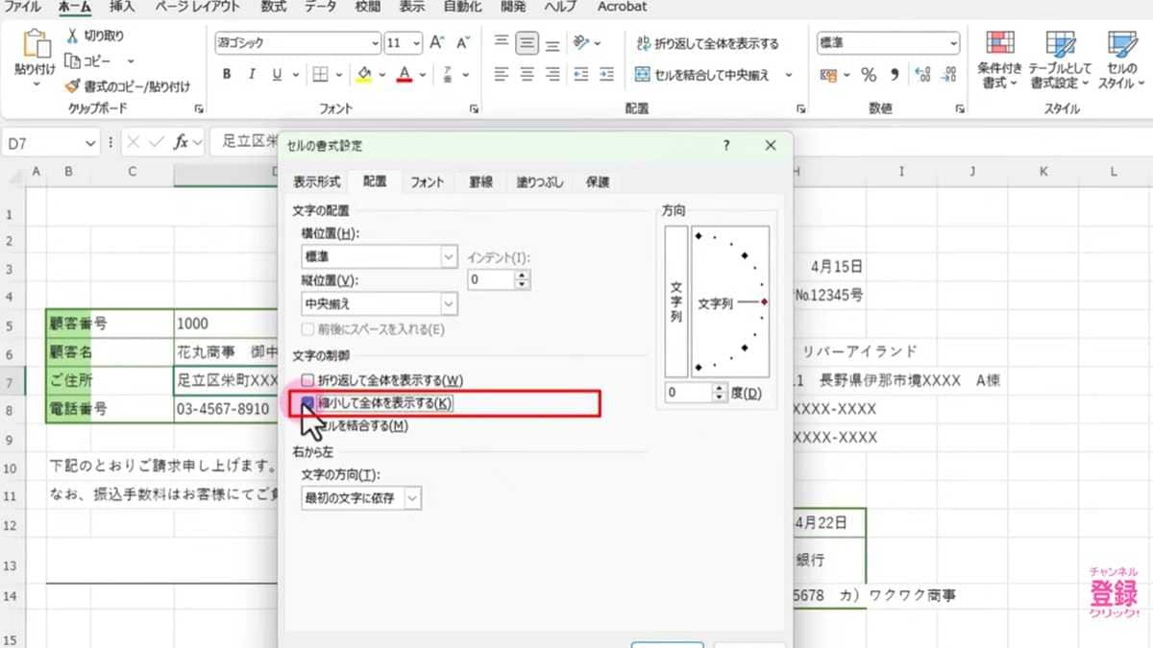This screenshot has width=1153, height=648.
Task: Check 折り返して全体を表示する in the dialog
Action: [309, 381]
